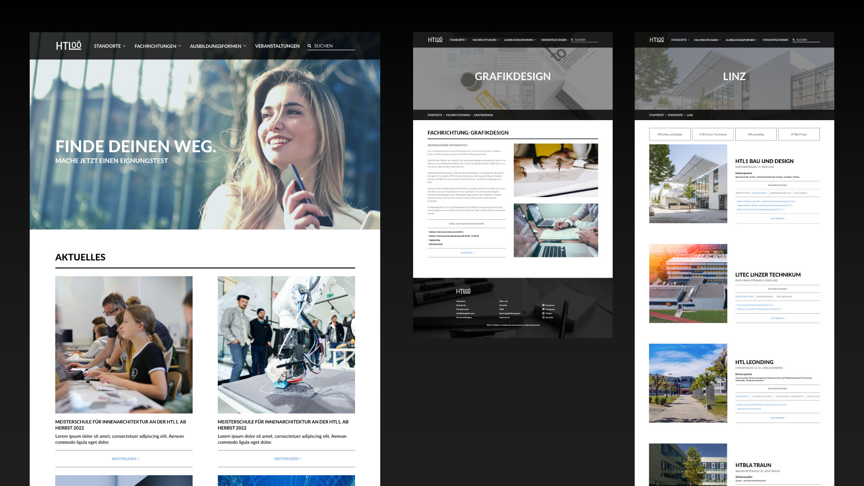Expand the Standorte dropdown in the homepage nav
This screenshot has width=864, height=486.
(x=110, y=46)
